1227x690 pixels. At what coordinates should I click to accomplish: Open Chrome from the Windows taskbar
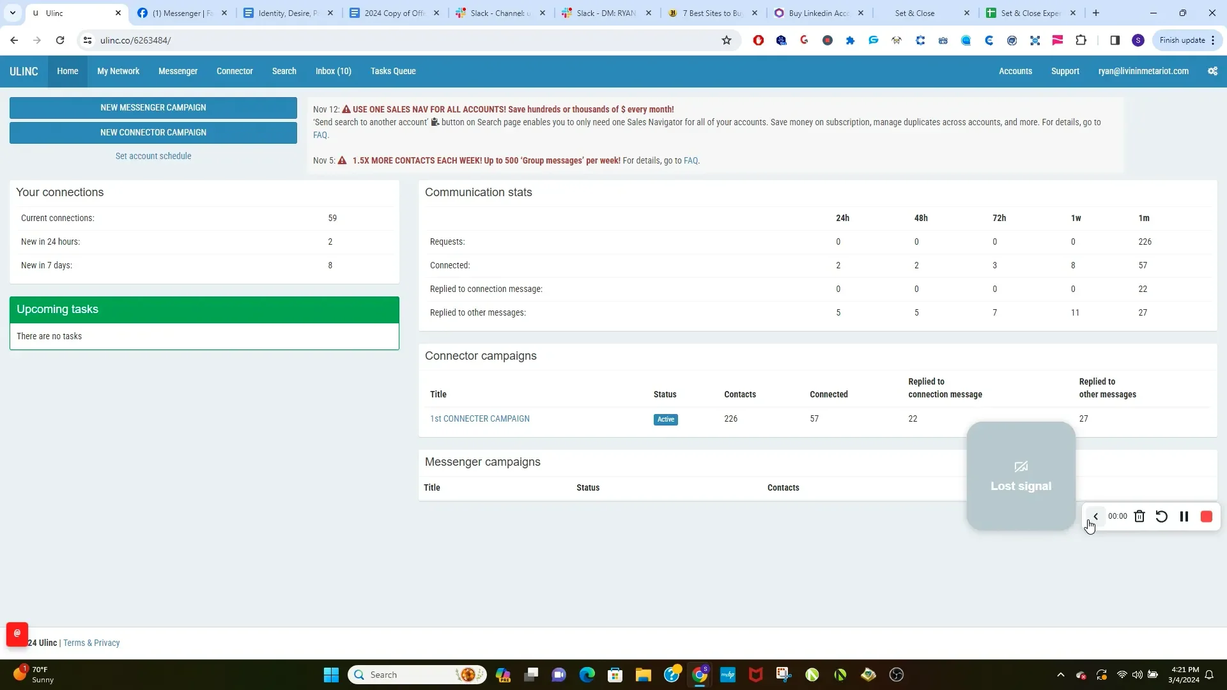pos(700,675)
